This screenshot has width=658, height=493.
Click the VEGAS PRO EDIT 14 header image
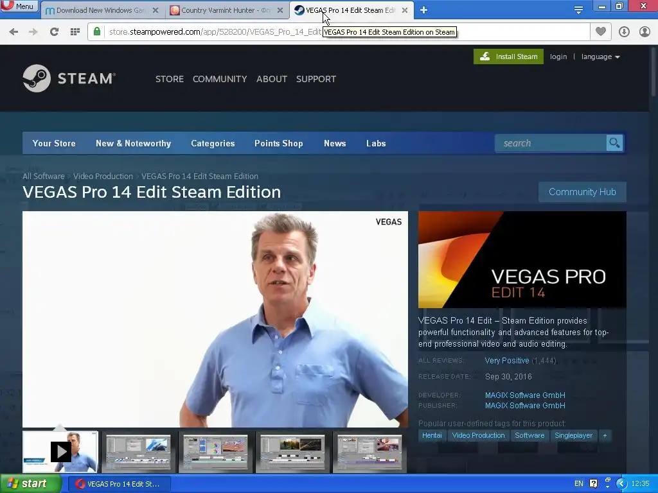(x=522, y=259)
